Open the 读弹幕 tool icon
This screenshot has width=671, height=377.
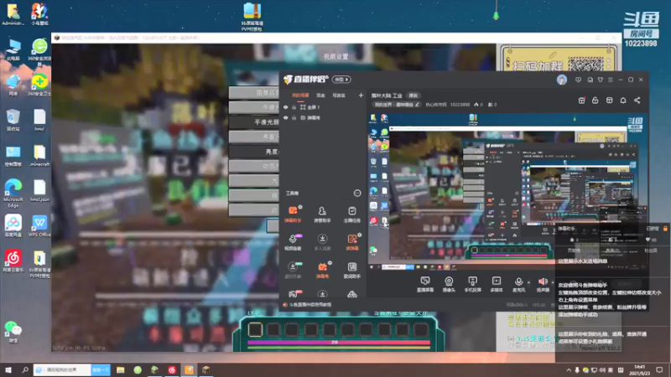click(352, 242)
